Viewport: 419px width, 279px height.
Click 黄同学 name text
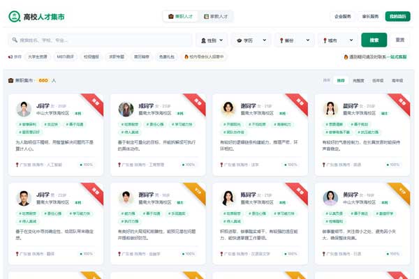point(351,195)
